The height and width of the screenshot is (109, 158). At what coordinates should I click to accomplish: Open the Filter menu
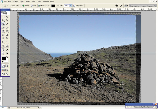click(x=34, y=1)
